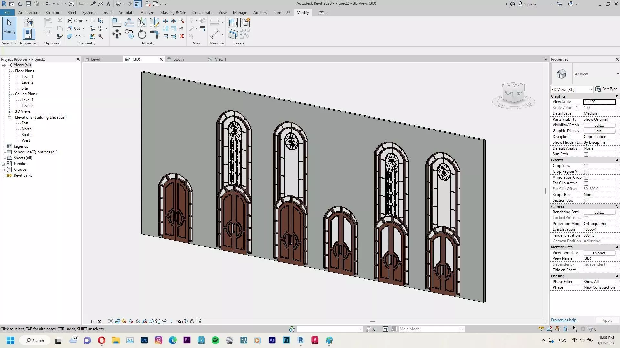Click the Edit Type button
The image size is (620, 348).
(606, 89)
